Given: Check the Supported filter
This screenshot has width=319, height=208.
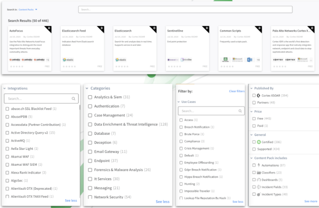Looking at the screenshot, I should coord(254,149).
